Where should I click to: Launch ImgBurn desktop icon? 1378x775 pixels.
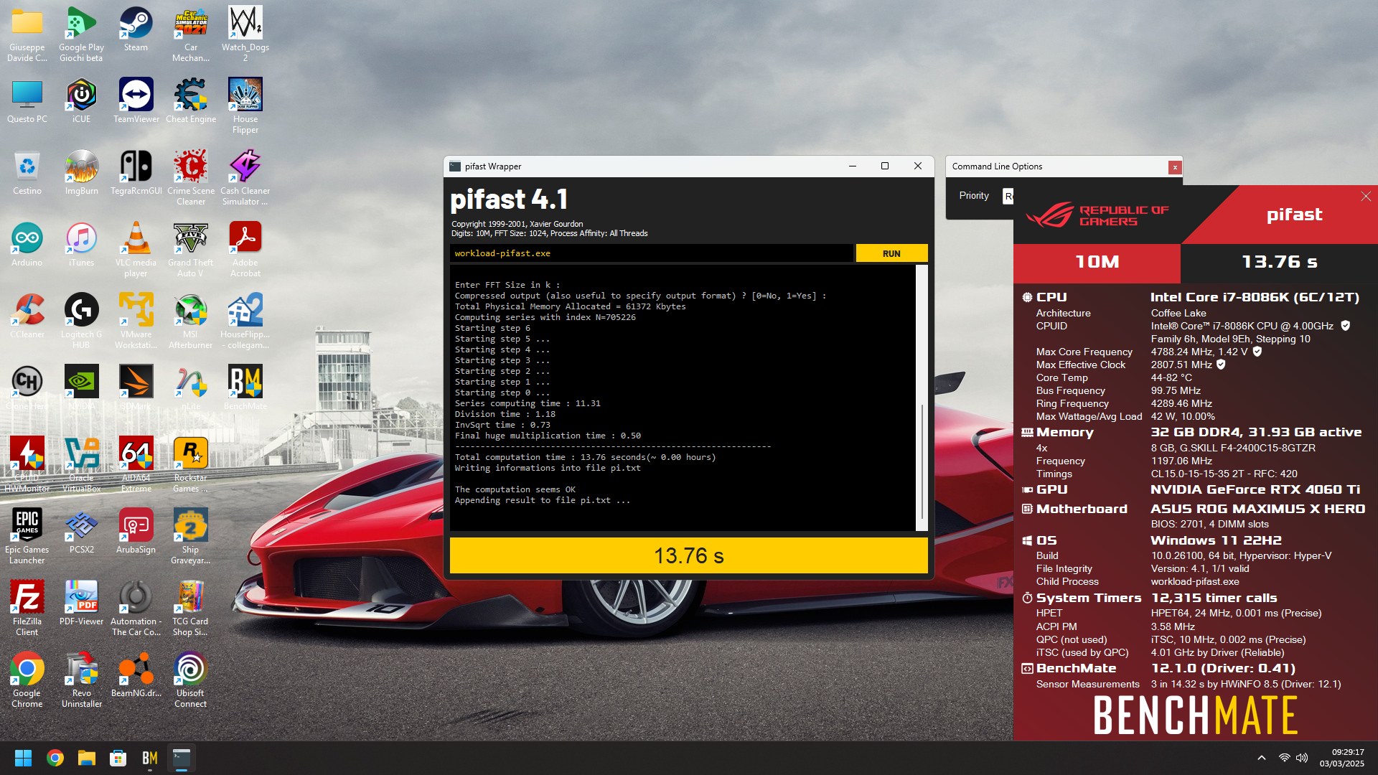pyautogui.click(x=81, y=173)
